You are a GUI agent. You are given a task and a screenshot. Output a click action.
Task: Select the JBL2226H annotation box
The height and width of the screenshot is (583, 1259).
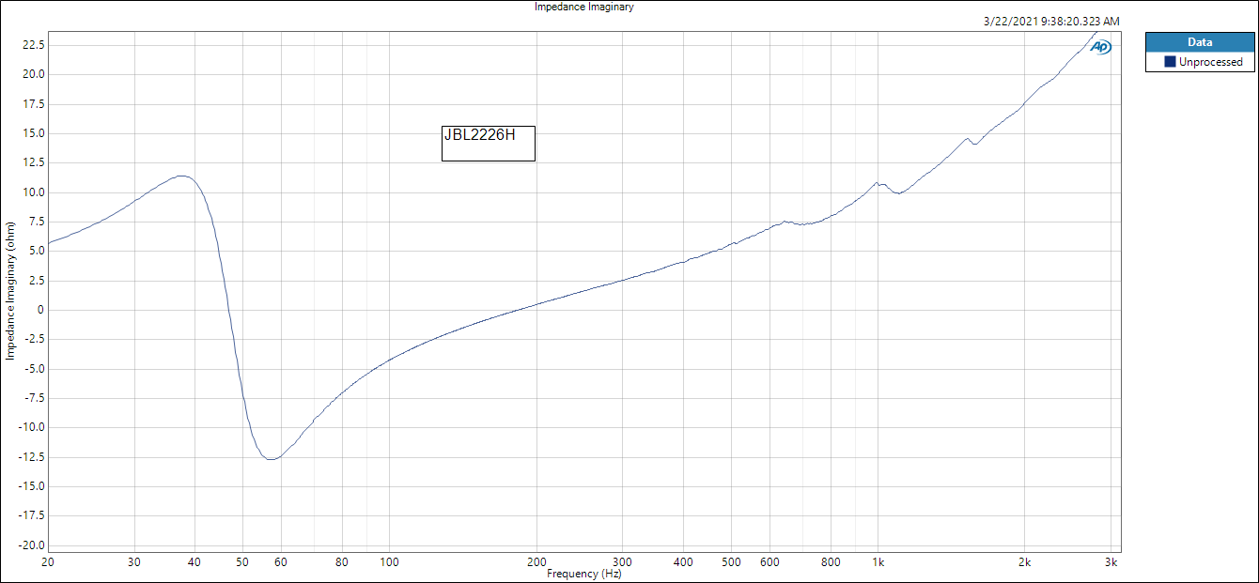(x=489, y=144)
